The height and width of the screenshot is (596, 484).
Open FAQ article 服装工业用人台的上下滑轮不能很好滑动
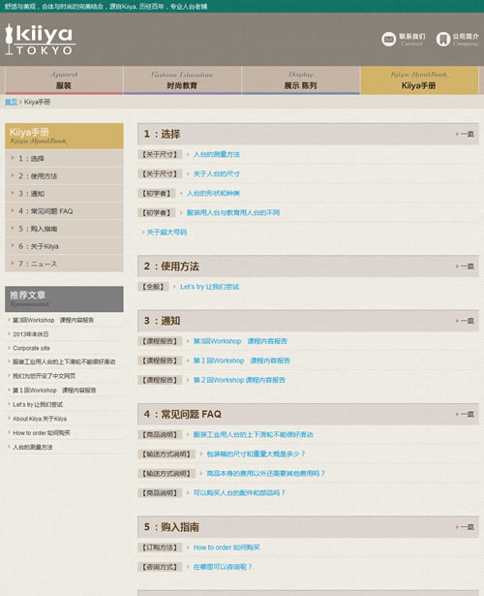tap(254, 434)
